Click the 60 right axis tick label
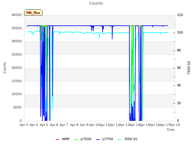Screen dimensions: 193x145 179,68
